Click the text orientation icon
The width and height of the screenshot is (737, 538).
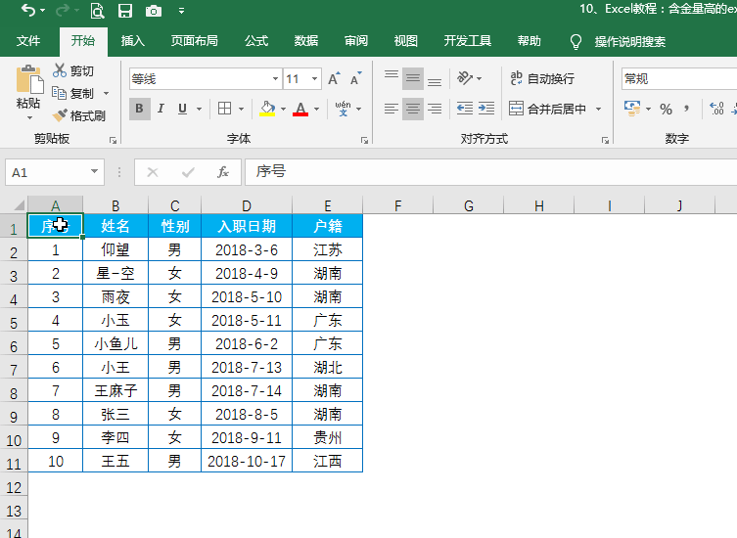465,78
